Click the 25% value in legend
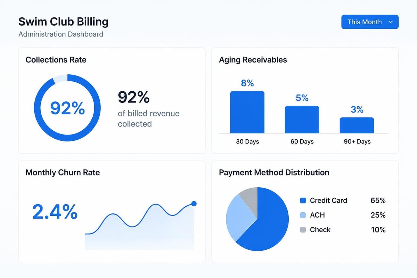 coord(378,215)
